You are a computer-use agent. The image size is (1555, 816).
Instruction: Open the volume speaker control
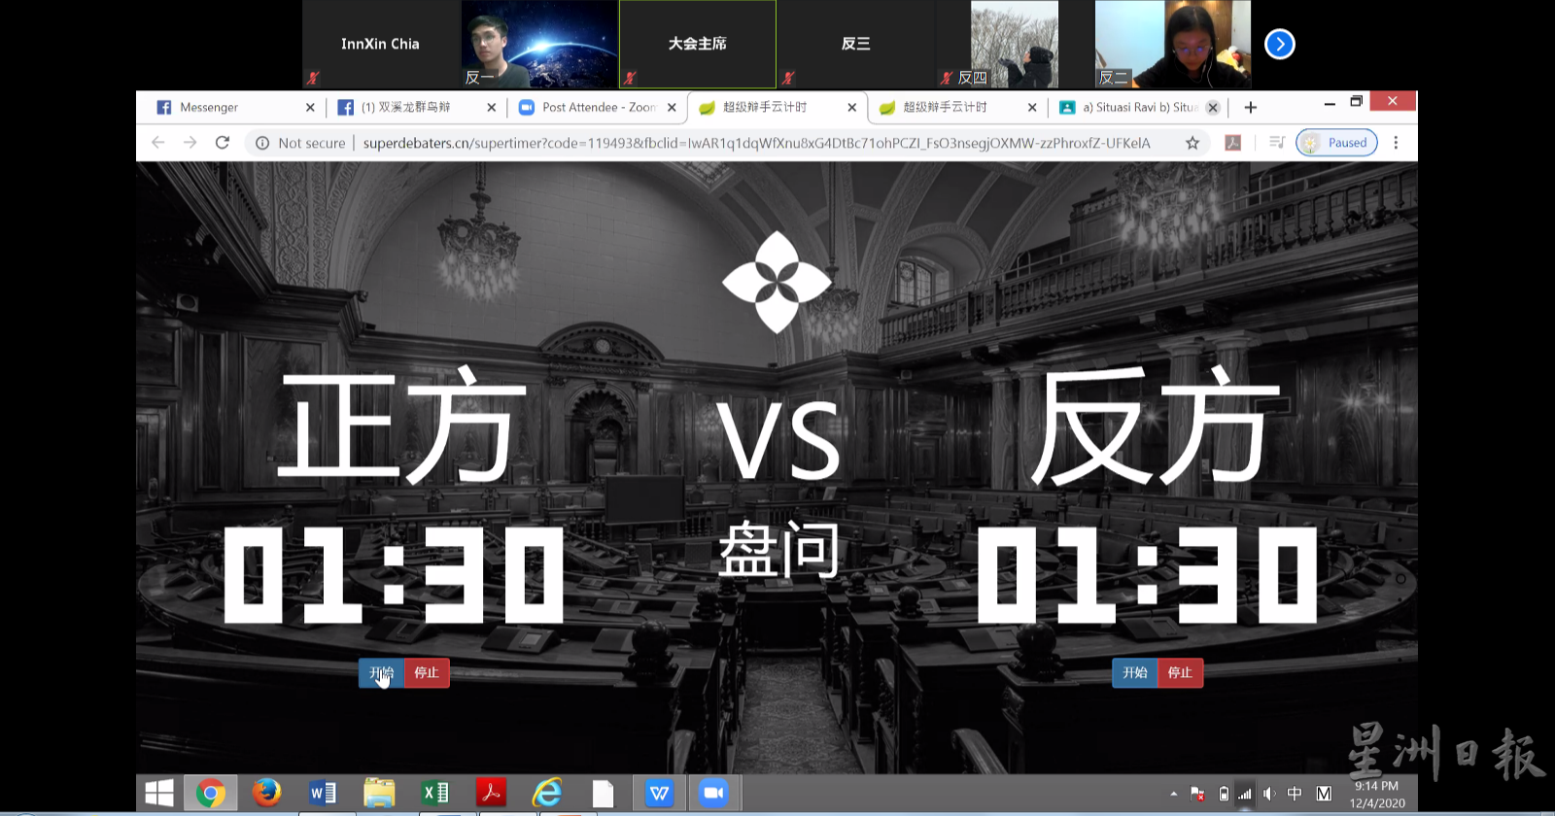pyautogui.click(x=1269, y=794)
